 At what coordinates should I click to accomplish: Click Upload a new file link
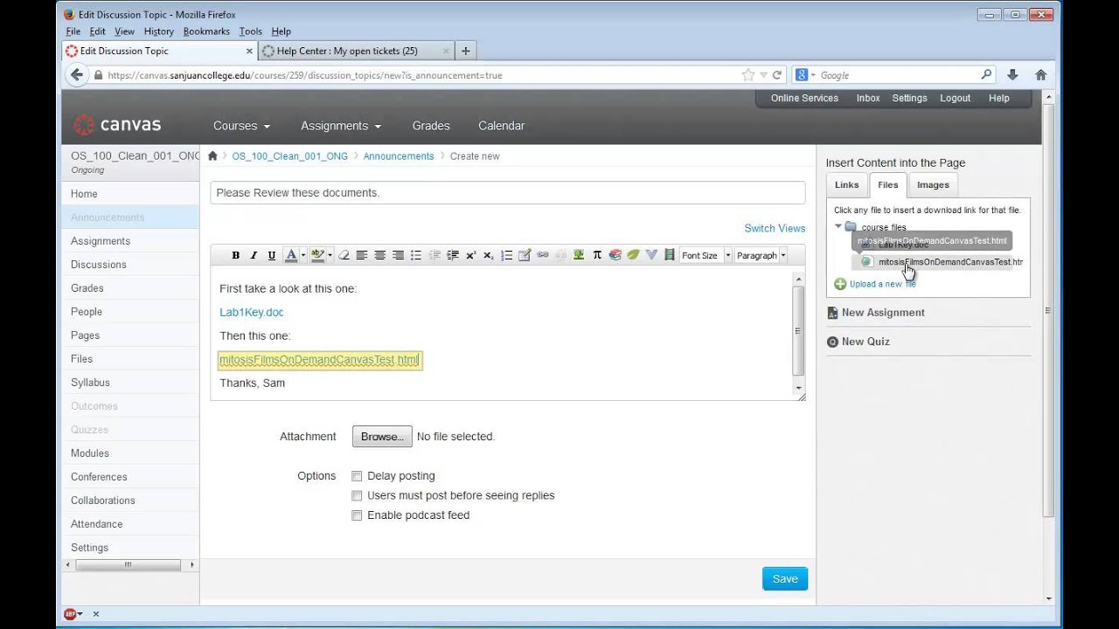click(882, 284)
